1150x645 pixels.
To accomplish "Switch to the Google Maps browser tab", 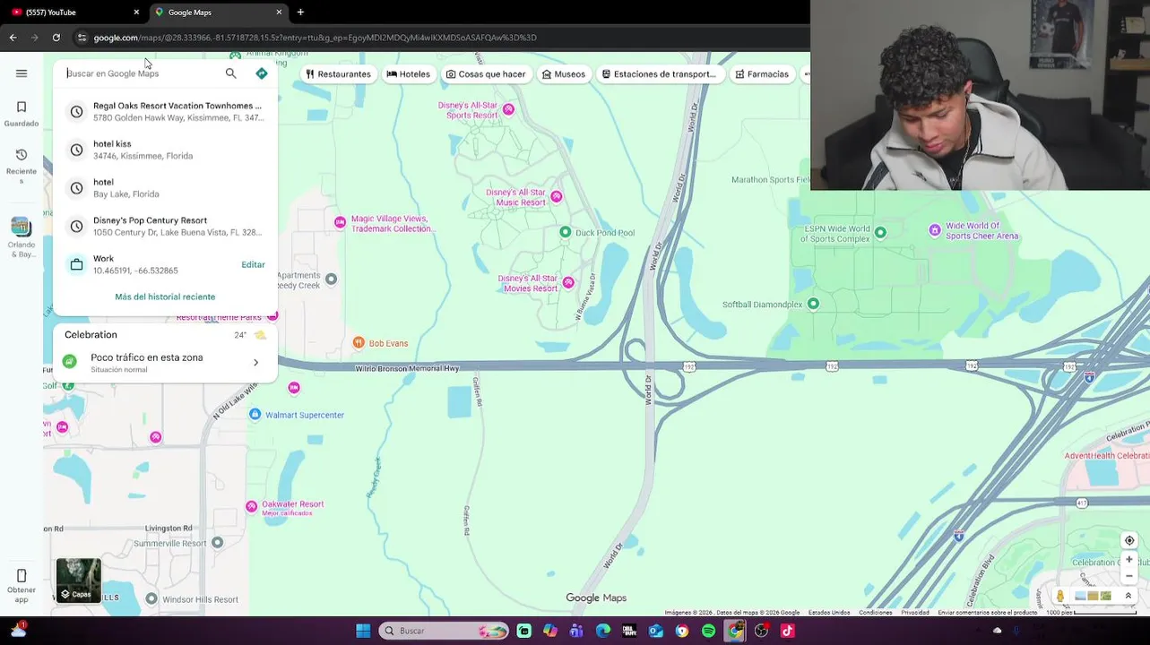I will point(218,12).
